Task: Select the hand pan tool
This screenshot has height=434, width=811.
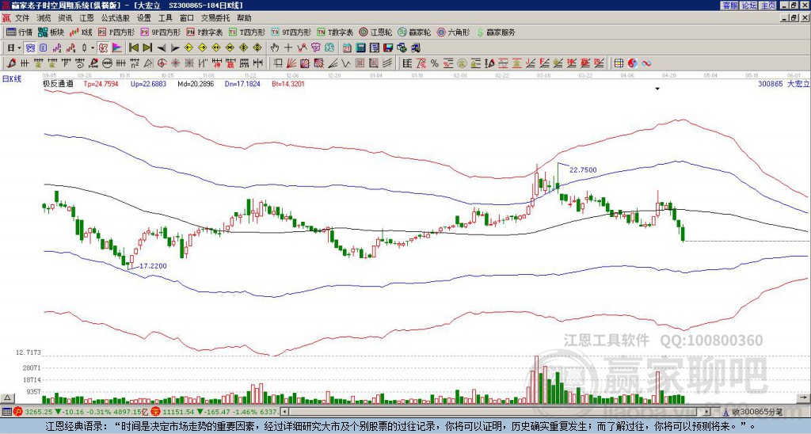Action: [275, 48]
